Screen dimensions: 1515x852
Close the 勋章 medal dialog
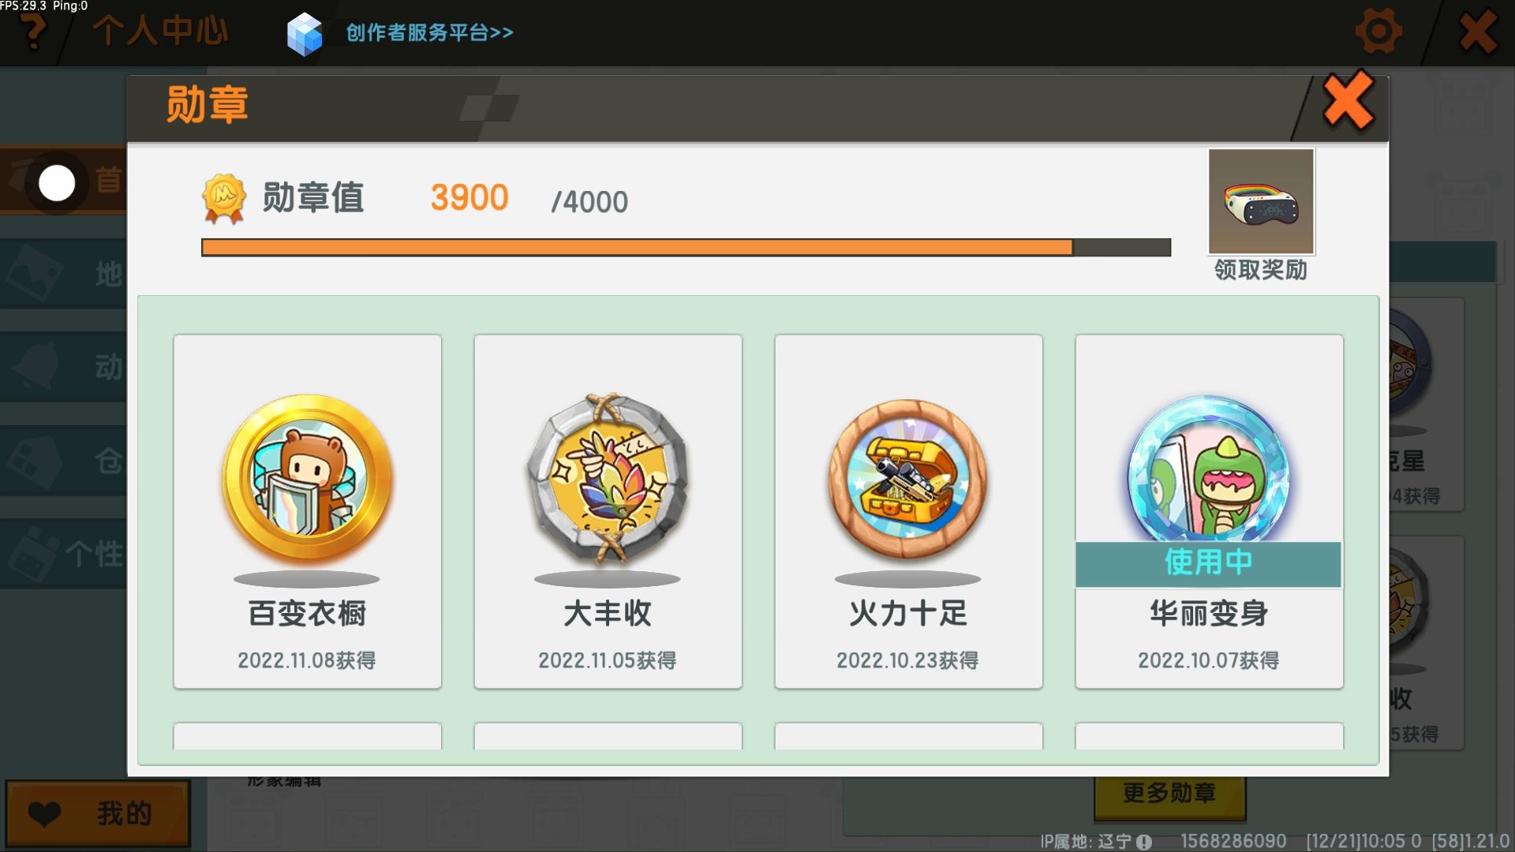tap(1348, 102)
